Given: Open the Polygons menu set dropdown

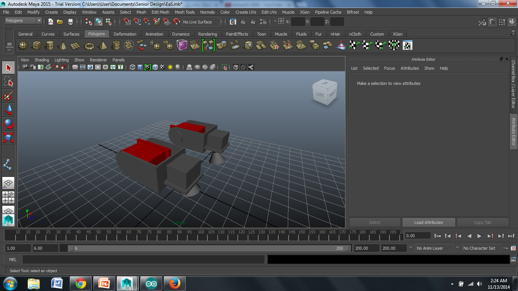Looking at the screenshot, I should point(23,20).
